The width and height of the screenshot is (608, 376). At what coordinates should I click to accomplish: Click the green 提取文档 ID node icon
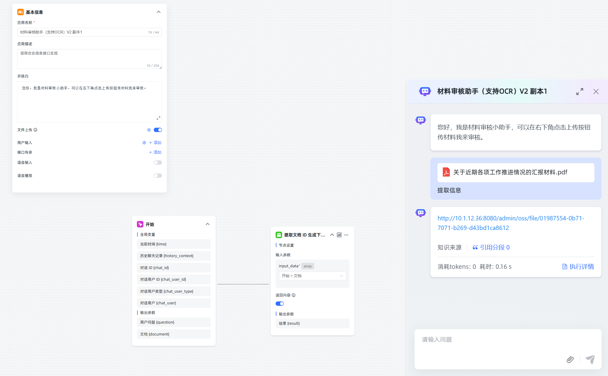pyautogui.click(x=279, y=235)
